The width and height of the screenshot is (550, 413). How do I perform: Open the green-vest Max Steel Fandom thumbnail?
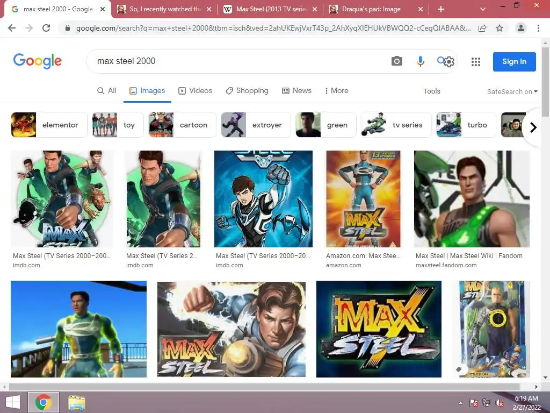pyautogui.click(x=472, y=199)
